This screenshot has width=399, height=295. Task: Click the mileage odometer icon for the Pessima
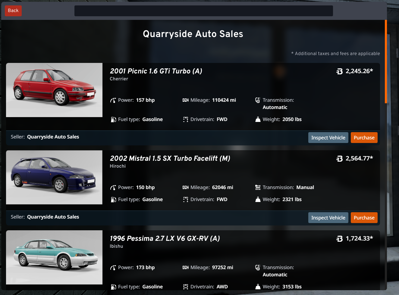pyautogui.click(x=186, y=268)
